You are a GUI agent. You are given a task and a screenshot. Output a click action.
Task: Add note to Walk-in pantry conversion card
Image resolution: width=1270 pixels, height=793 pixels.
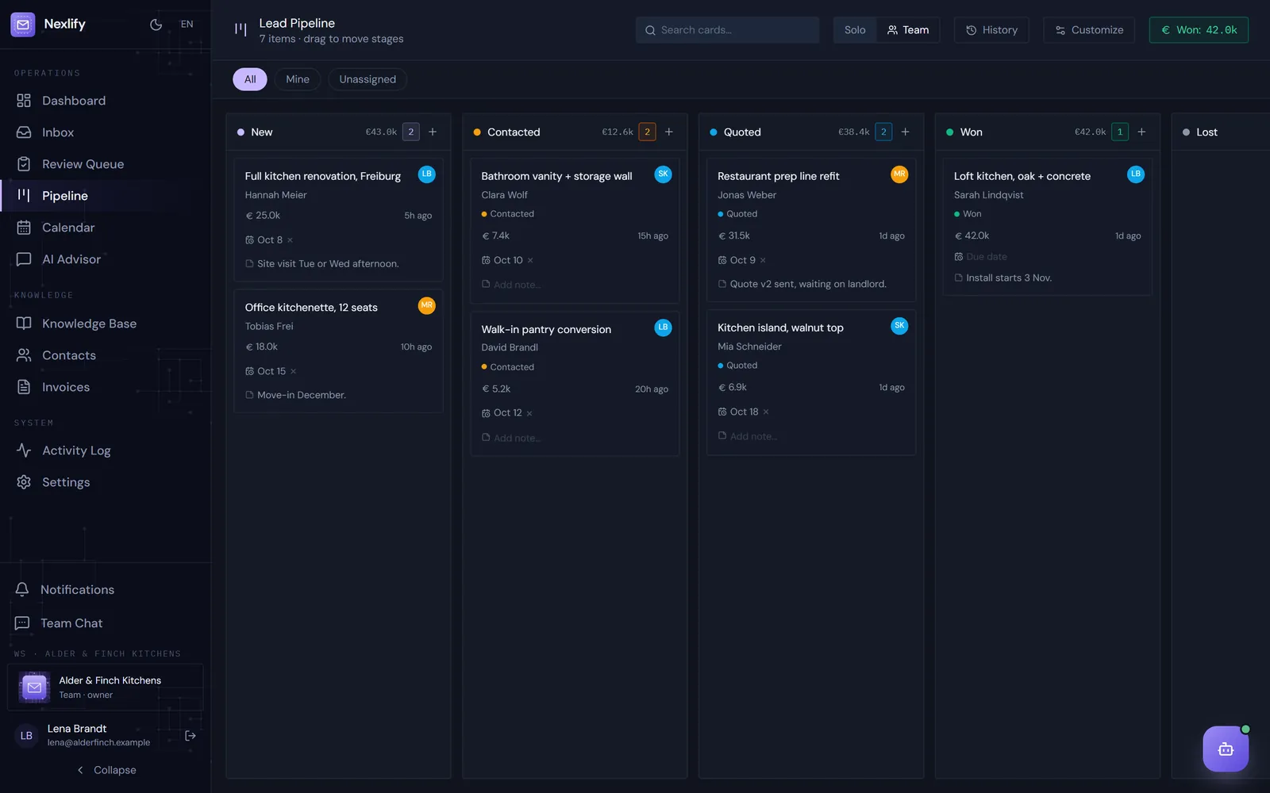(x=517, y=438)
